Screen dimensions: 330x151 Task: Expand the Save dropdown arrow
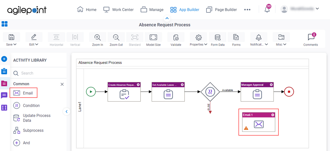tap(15, 44)
